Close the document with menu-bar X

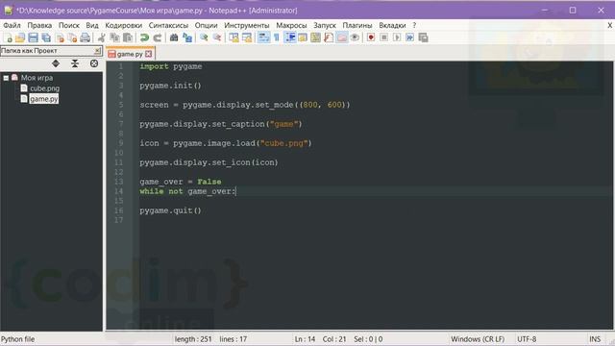tap(610, 25)
